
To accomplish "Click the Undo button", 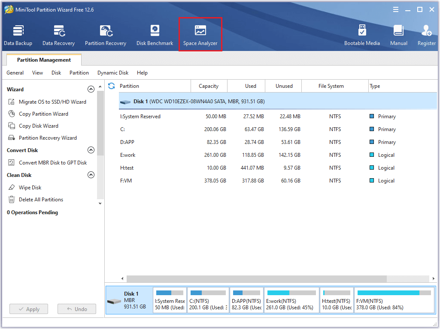I will 76,308.
